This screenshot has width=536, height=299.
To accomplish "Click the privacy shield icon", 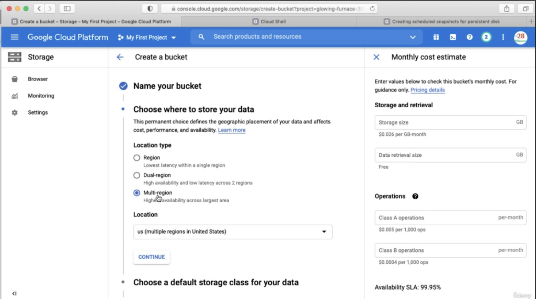I will point(150,8).
